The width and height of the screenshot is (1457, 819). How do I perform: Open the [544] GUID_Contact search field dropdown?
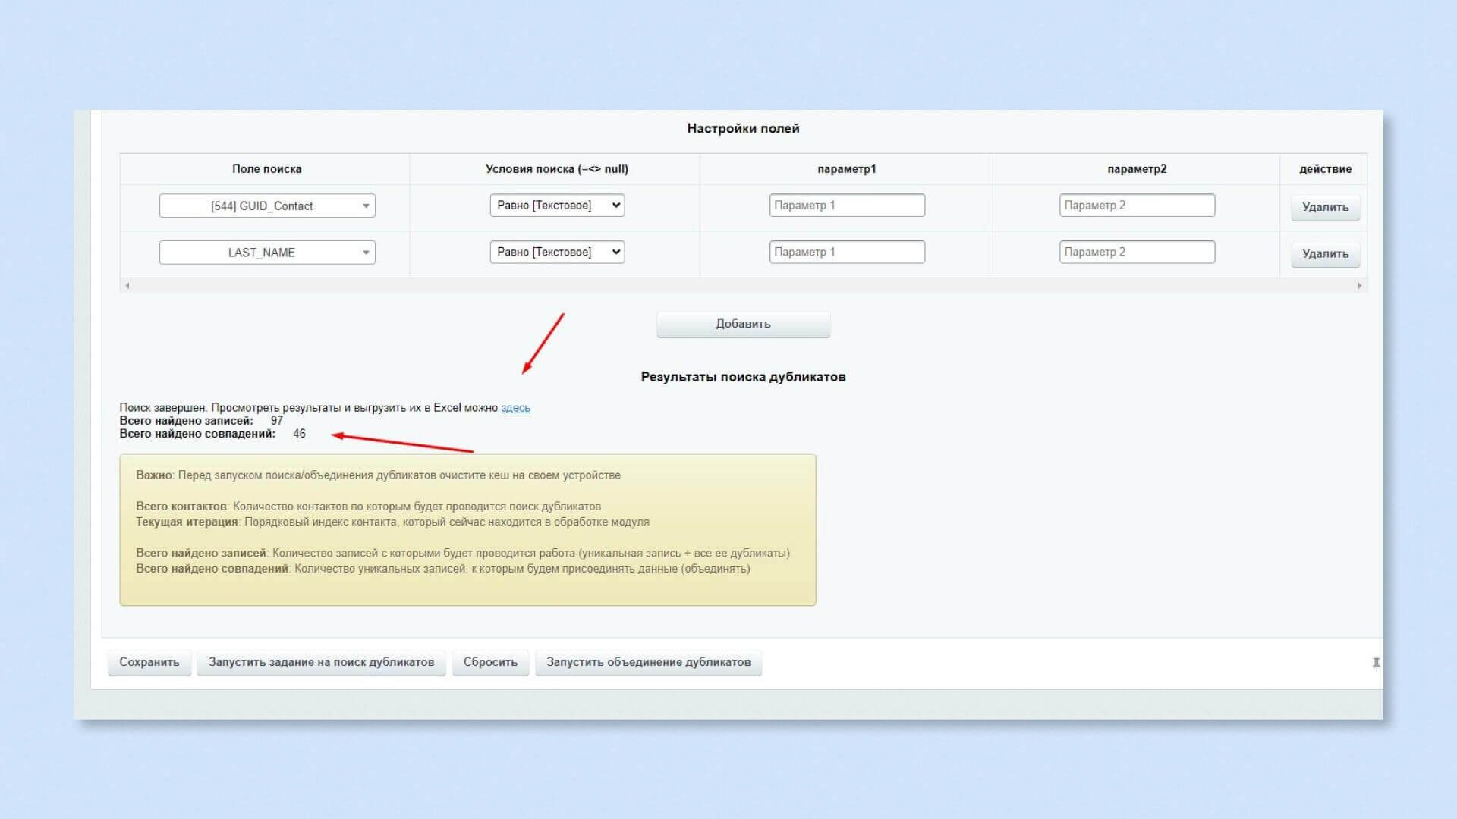point(267,206)
